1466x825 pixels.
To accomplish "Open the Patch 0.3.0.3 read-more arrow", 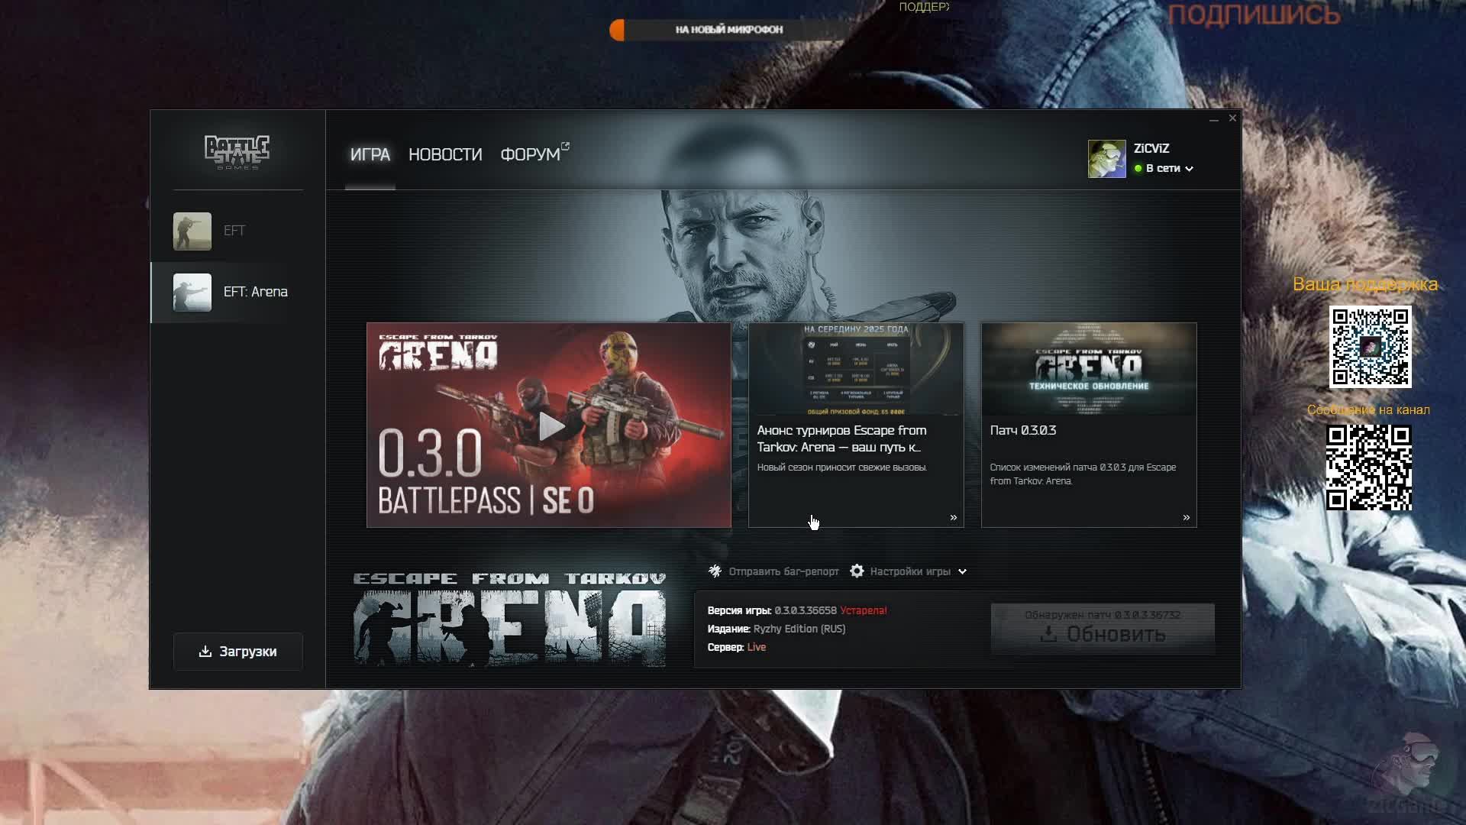I will click(1186, 518).
